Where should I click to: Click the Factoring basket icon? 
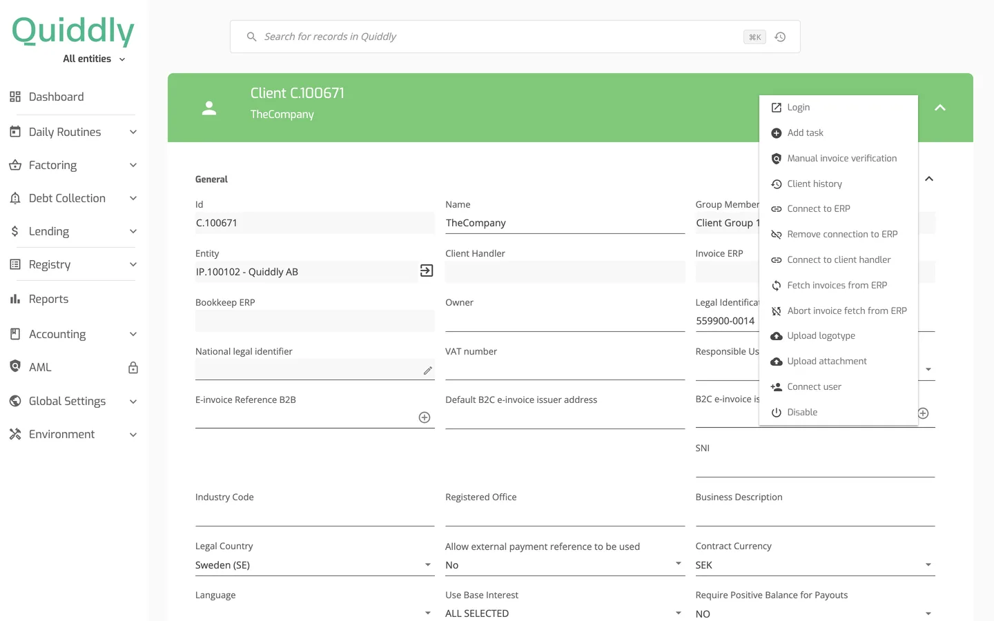click(15, 165)
